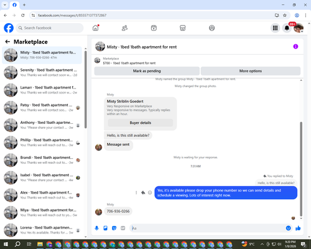Click the 'Message sent' bubble
Viewport: 311px width, 249px height.
(118, 144)
